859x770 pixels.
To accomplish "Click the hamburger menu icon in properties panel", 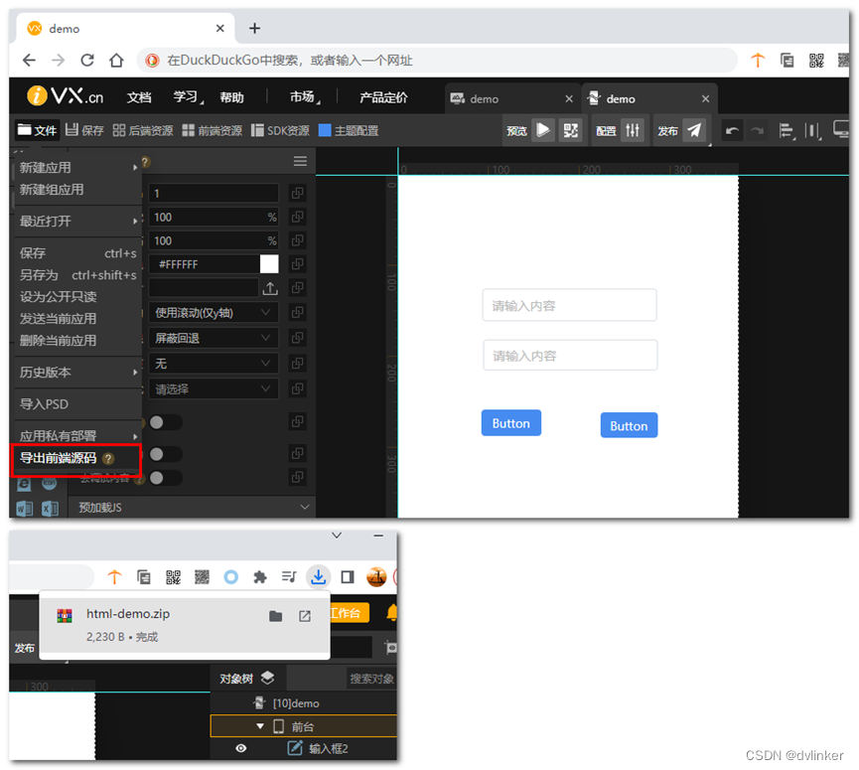I will click(x=300, y=161).
